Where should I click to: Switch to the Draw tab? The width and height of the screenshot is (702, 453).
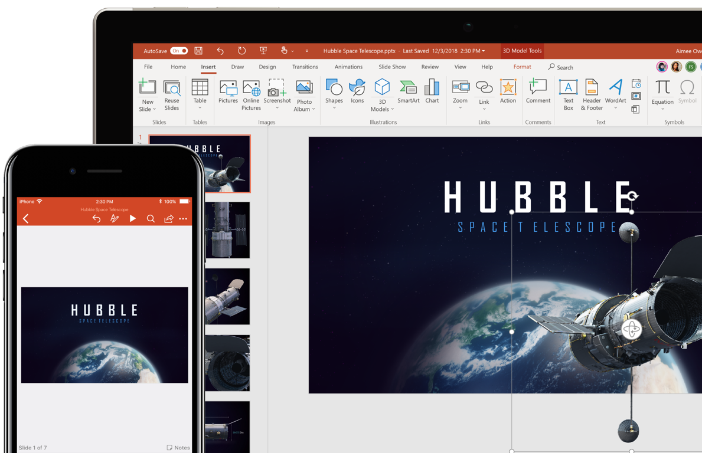[237, 67]
